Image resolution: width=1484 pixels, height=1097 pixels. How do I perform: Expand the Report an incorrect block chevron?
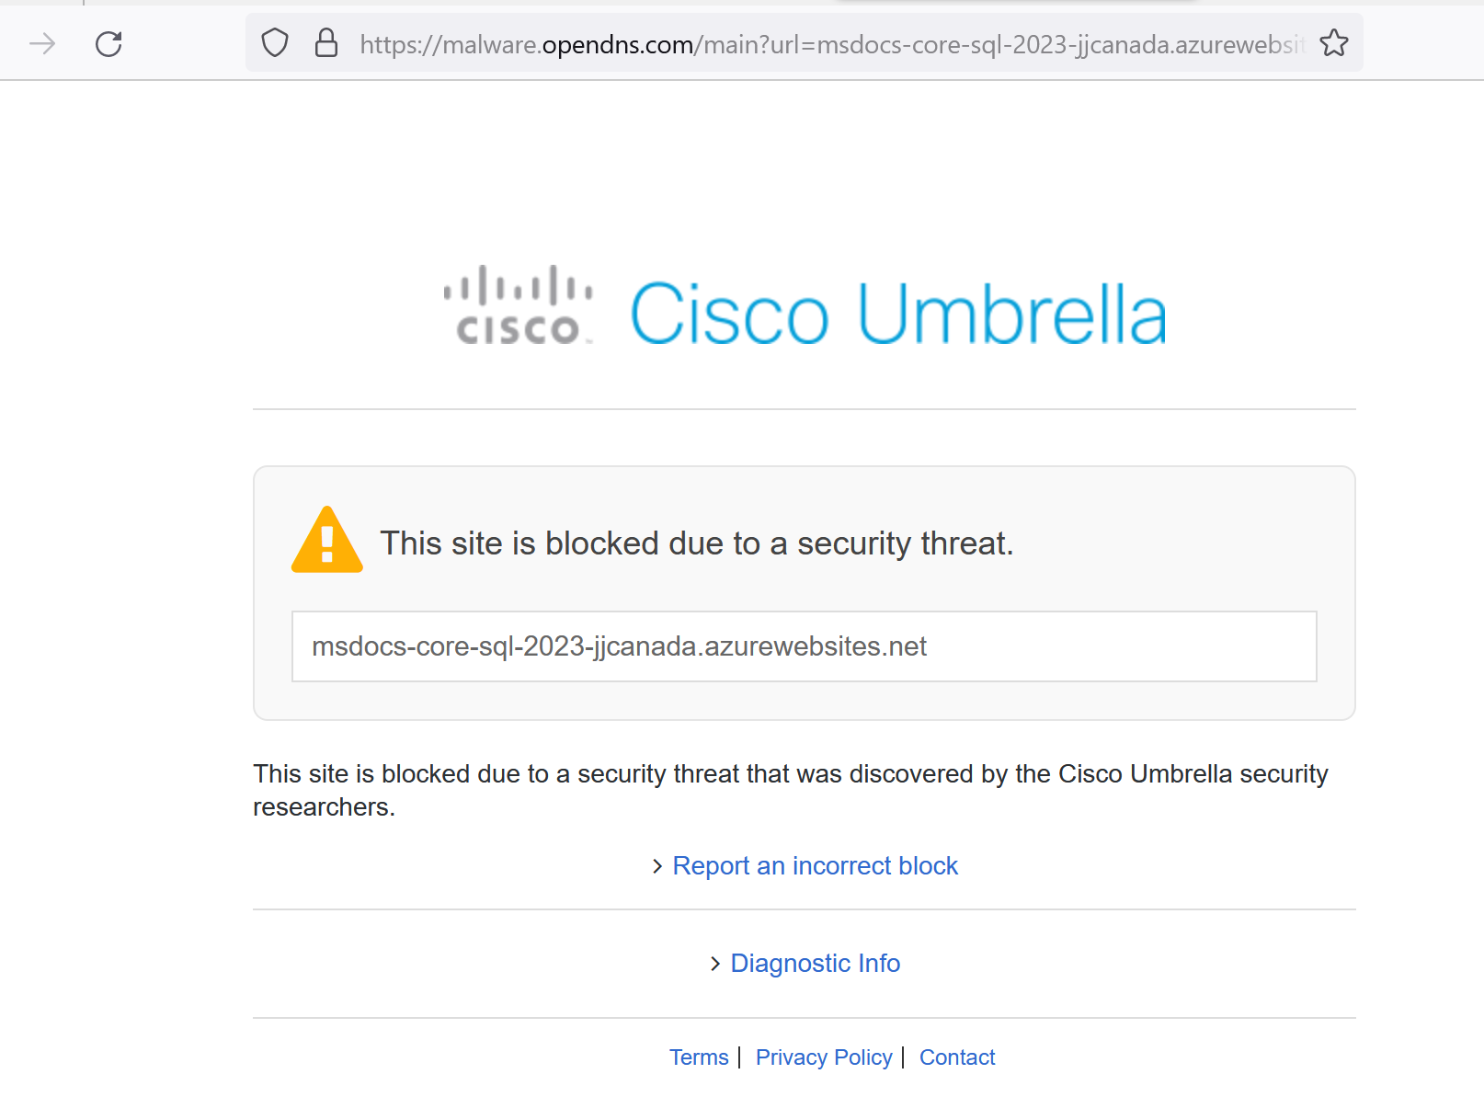[x=657, y=866]
